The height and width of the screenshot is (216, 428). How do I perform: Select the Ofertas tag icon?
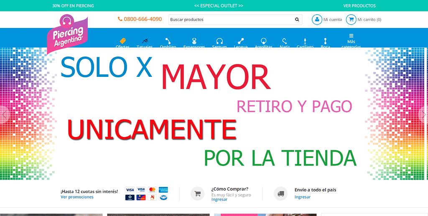click(122, 41)
